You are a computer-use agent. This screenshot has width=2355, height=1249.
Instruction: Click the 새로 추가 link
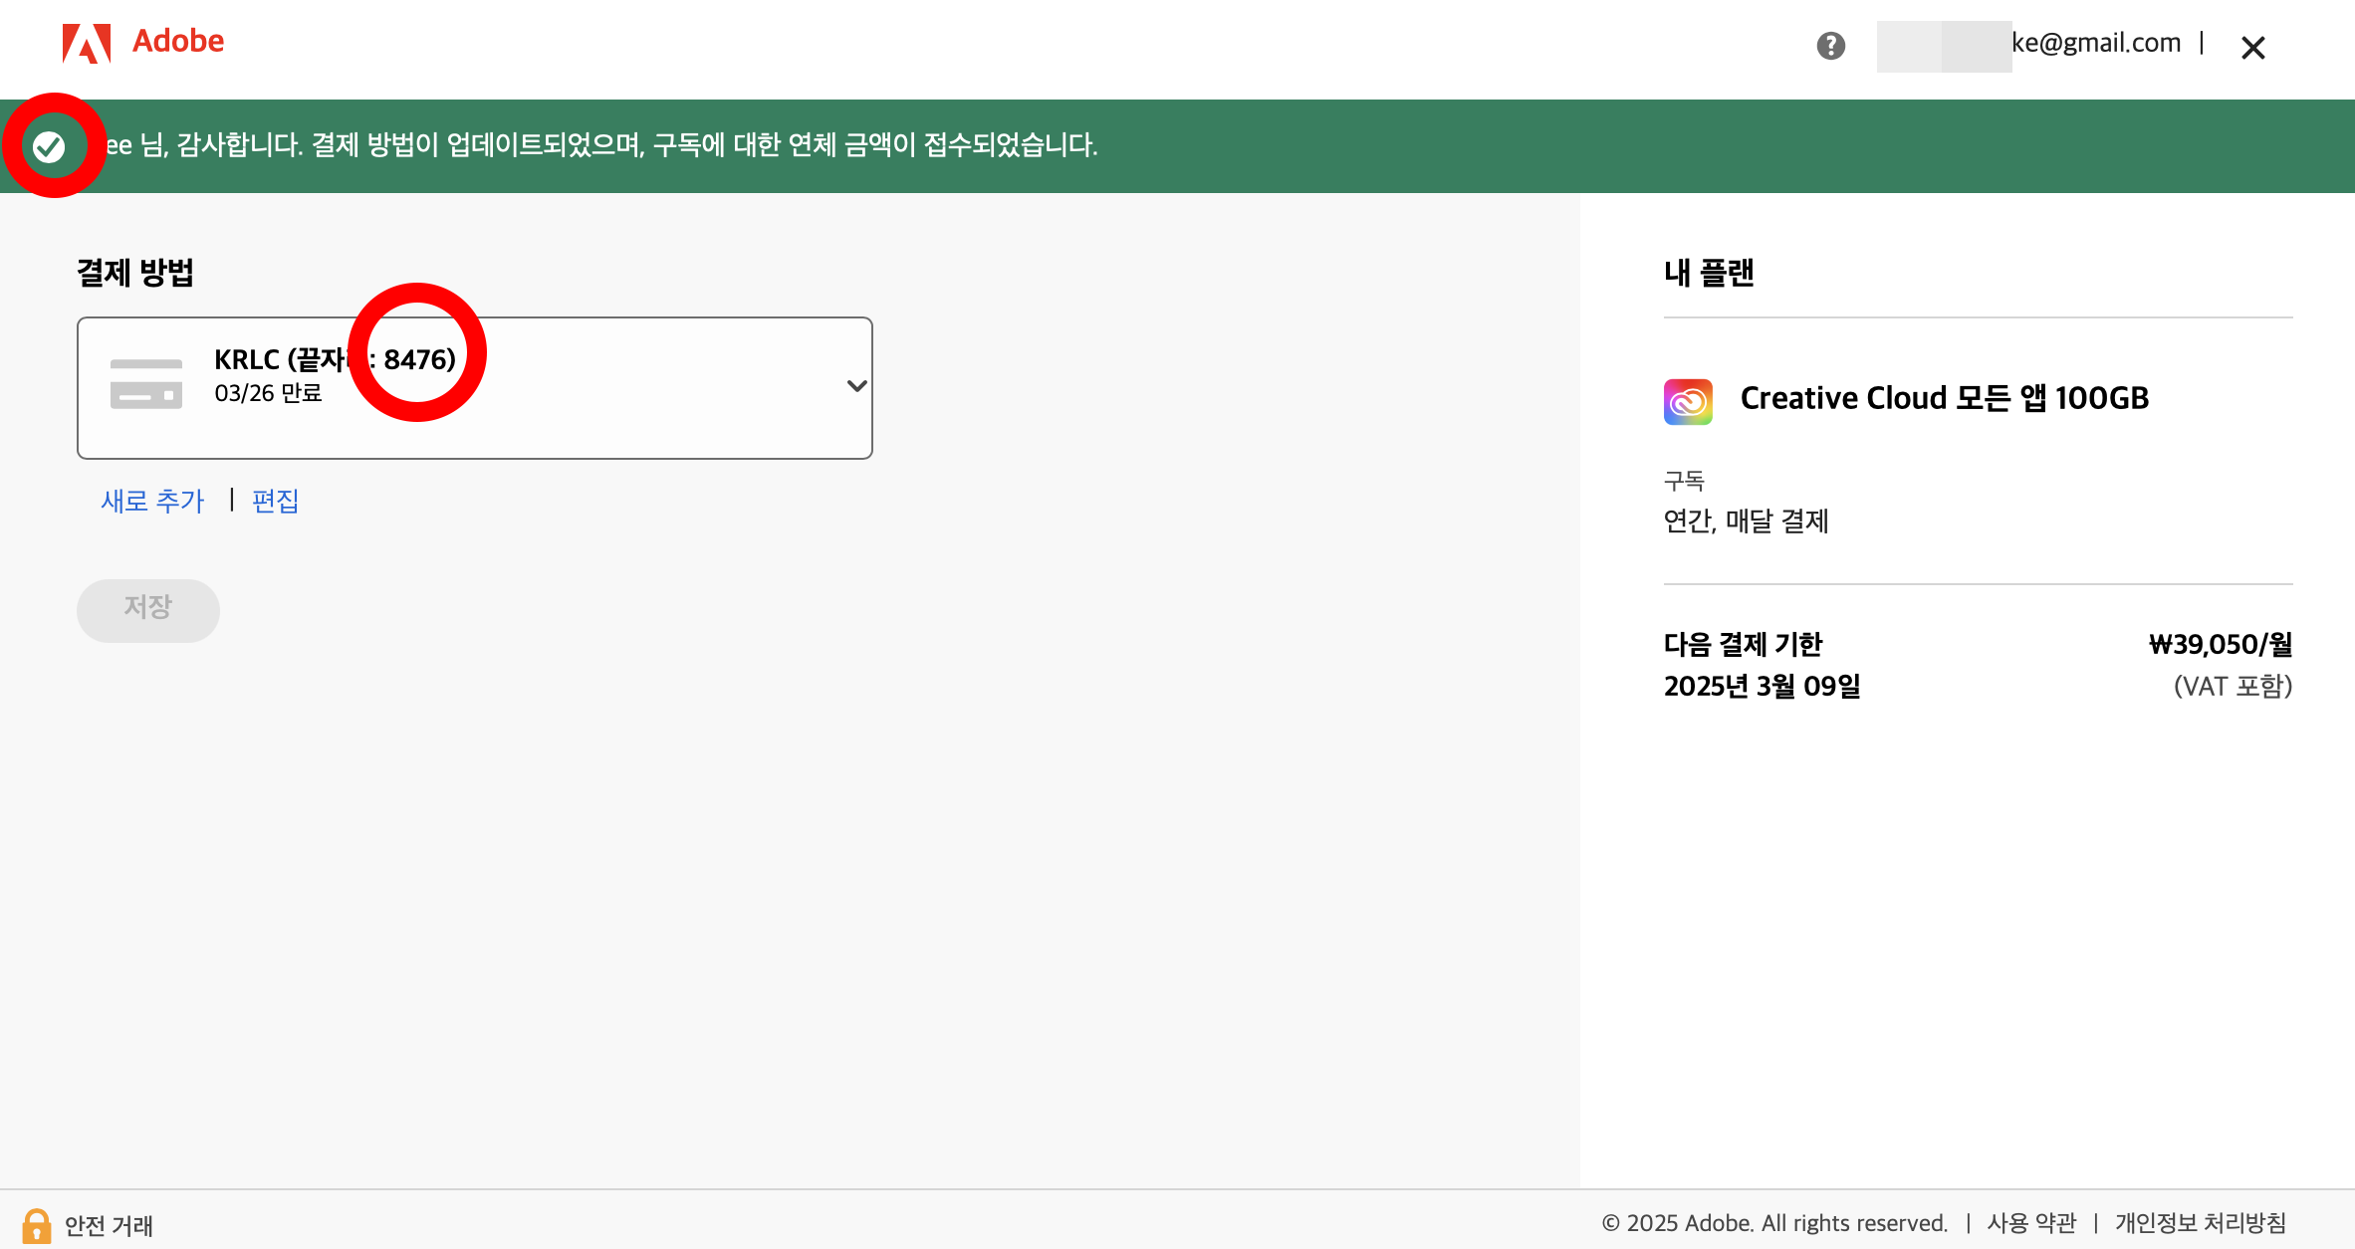(x=152, y=501)
